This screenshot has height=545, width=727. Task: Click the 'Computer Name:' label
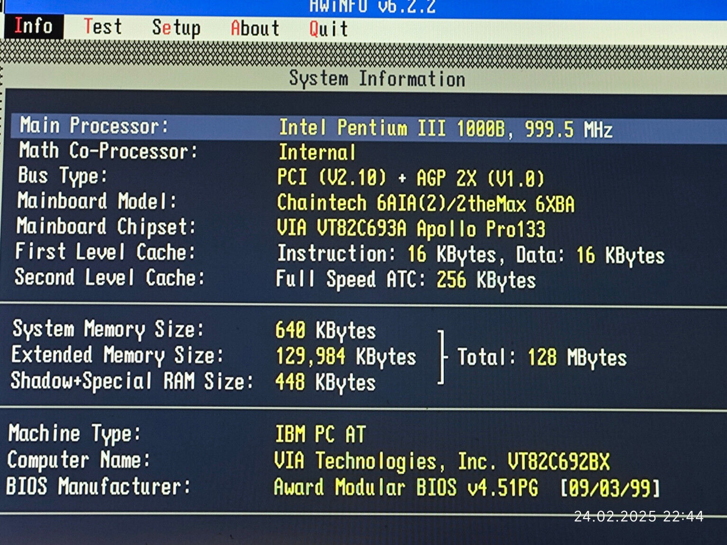(79, 460)
